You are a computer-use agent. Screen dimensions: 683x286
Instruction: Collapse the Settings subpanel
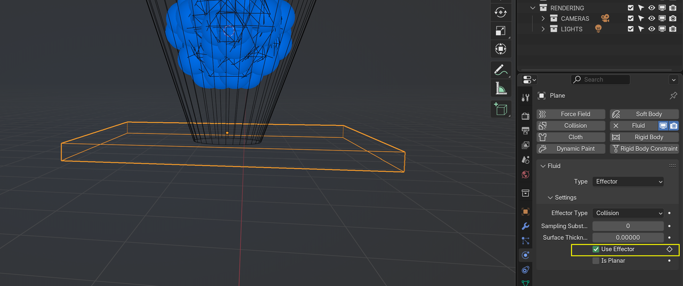[551, 197]
